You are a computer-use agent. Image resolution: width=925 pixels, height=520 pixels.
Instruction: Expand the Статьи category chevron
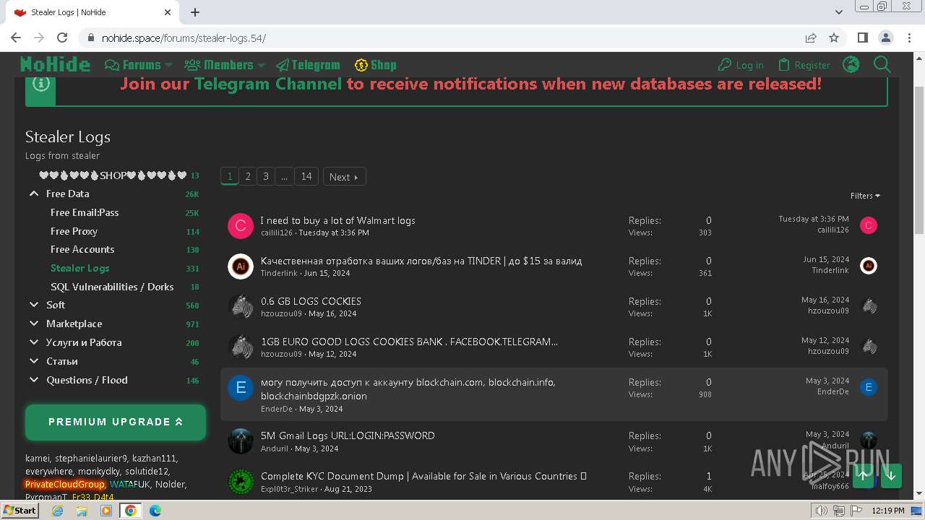tap(34, 361)
